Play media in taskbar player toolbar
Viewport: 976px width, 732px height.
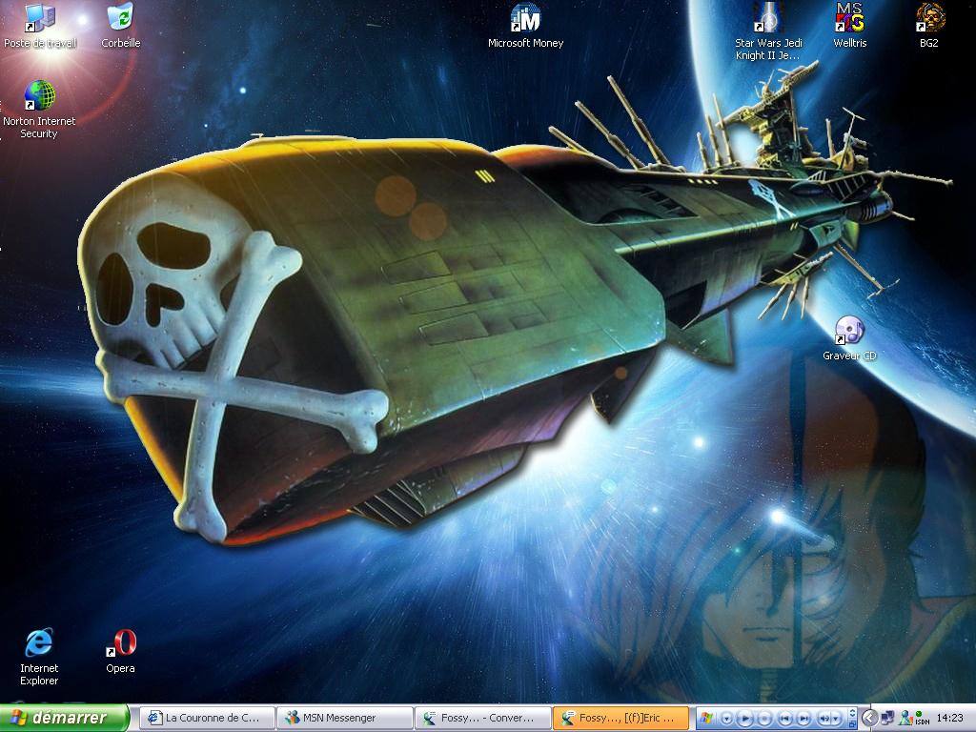(745, 719)
